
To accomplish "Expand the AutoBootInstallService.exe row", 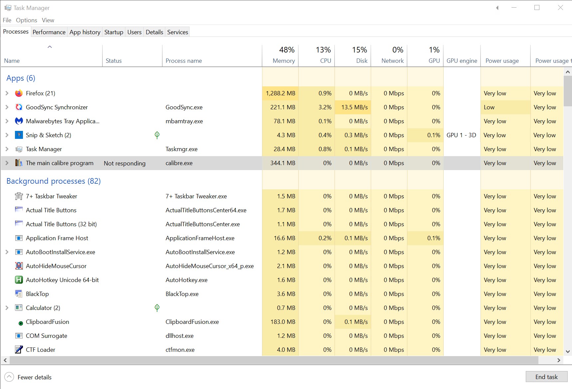I will coord(7,252).
